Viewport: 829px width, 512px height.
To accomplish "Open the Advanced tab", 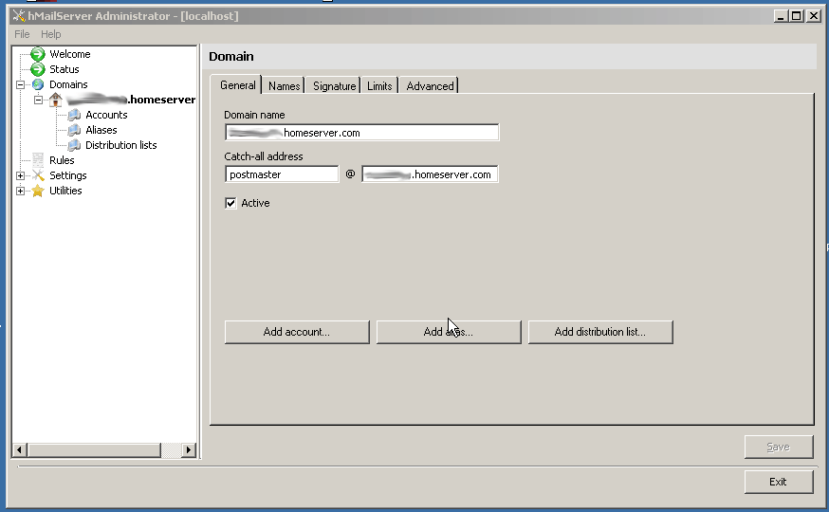I will tap(430, 86).
